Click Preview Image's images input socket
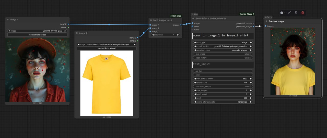 pos(266,26)
